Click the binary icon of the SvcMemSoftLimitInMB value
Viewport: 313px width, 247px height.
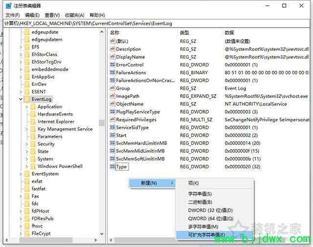click(x=112, y=159)
